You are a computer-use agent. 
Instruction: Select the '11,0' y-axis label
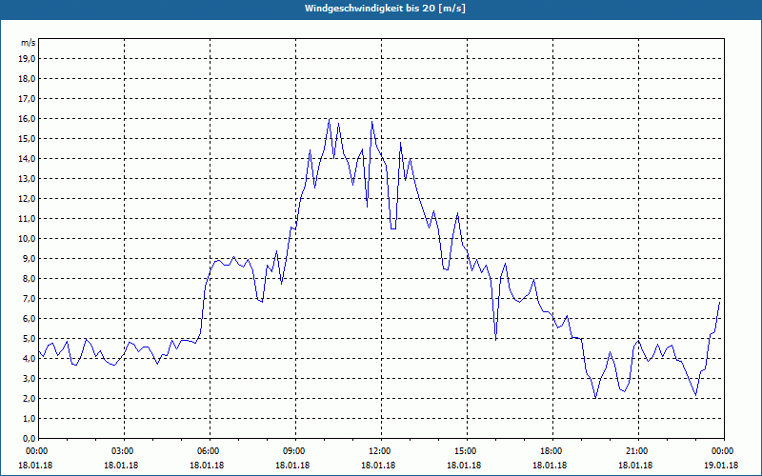(x=27, y=219)
